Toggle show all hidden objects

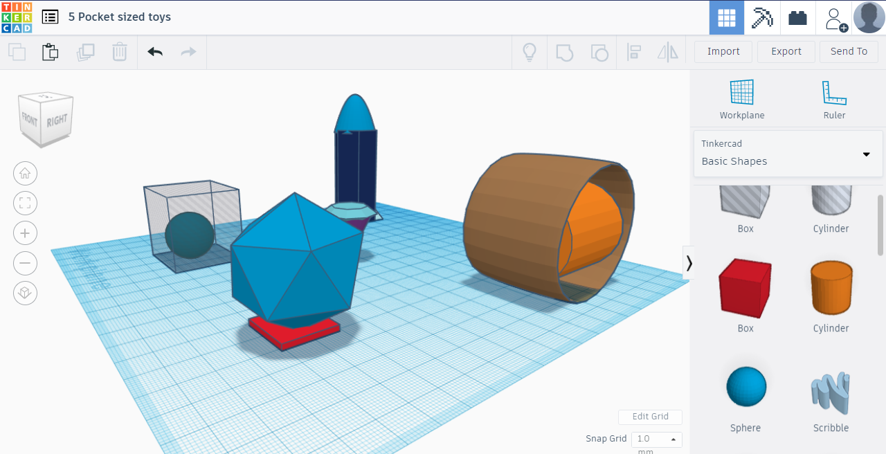530,51
